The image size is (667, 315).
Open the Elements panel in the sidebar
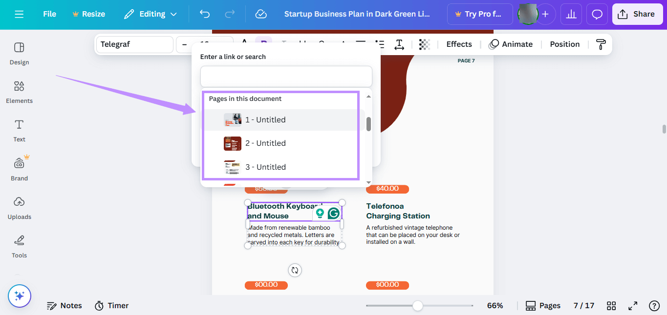[x=19, y=92]
